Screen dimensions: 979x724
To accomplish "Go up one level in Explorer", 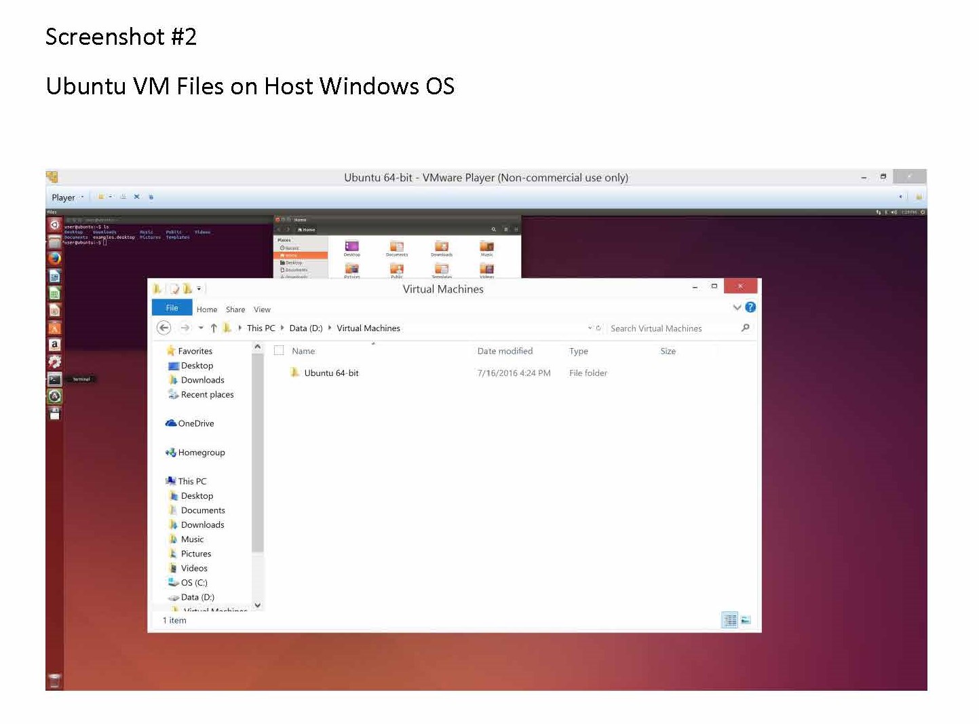I will pos(214,328).
